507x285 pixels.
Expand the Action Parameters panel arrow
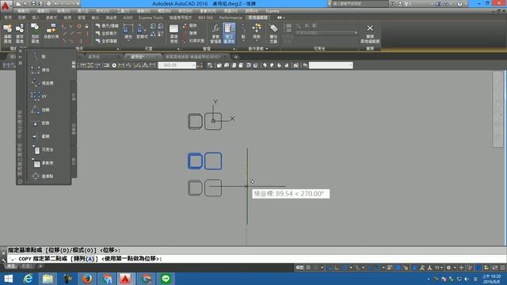(x=267, y=49)
